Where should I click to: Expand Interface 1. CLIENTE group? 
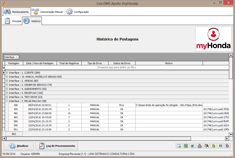[x=7, y=72]
